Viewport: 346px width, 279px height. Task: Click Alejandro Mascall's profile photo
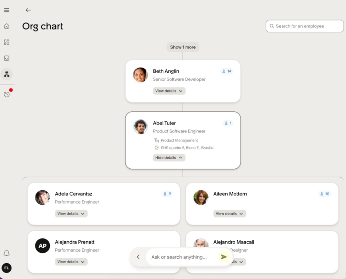pos(201,243)
